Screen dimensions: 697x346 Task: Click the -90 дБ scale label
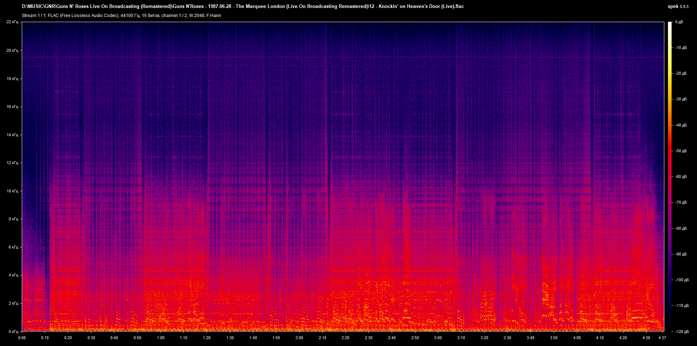pyautogui.click(x=681, y=254)
